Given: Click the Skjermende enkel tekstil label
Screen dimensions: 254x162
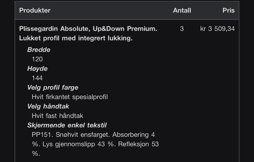Looking at the screenshot, I should pyautogui.click(x=67, y=125).
